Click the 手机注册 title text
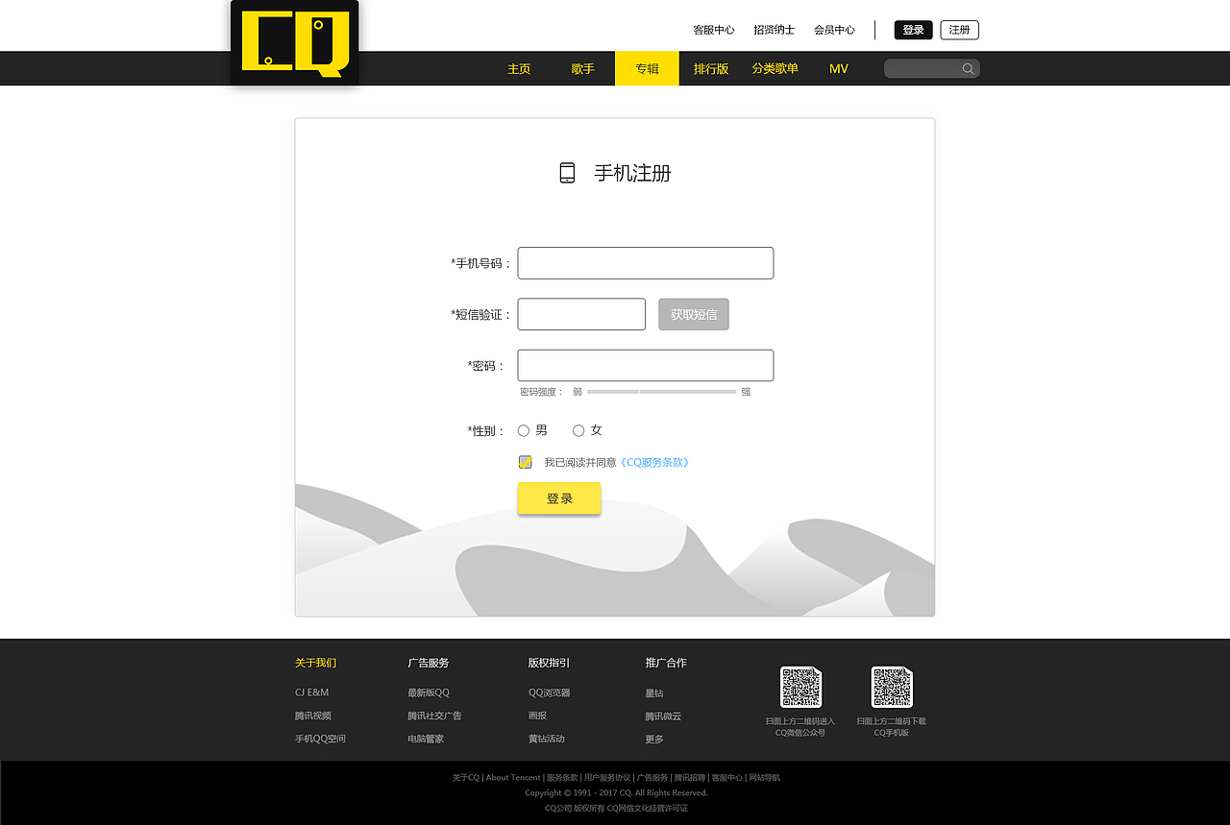The image size is (1230, 825). pyautogui.click(x=632, y=173)
